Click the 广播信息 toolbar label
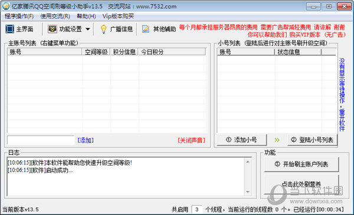354x215 pixels. point(122,29)
